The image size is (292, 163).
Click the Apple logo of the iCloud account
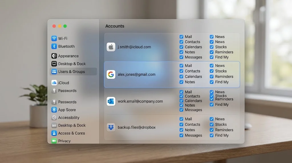[x=111, y=47]
